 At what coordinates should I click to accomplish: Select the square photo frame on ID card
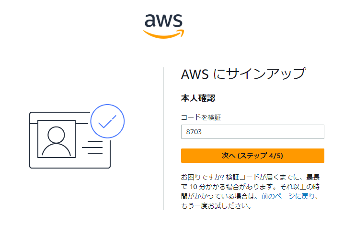(57, 139)
